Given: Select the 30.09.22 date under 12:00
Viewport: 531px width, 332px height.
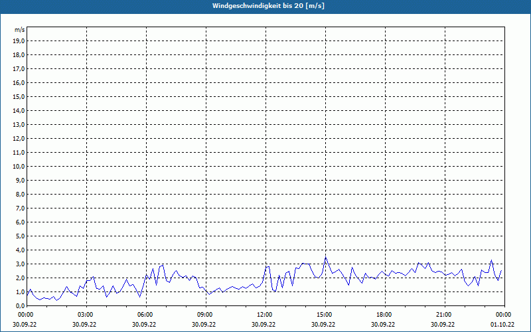Looking at the screenshot, I should (264, 324).
